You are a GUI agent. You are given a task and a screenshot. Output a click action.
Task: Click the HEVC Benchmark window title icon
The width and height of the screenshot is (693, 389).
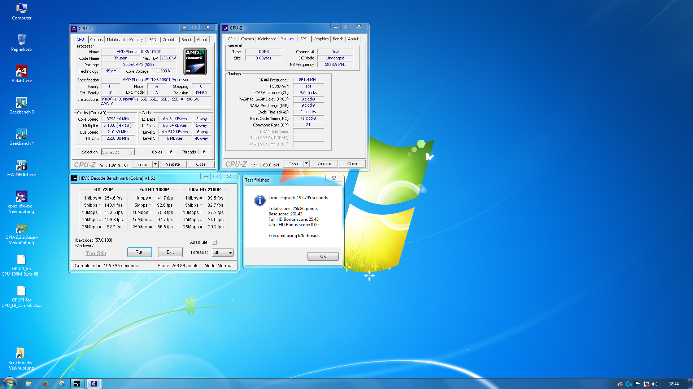[x=74, y=178]
